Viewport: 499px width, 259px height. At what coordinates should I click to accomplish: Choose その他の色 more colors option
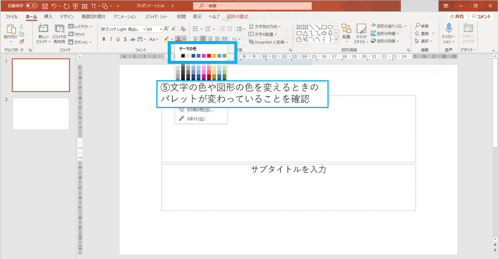coord(196,110)
